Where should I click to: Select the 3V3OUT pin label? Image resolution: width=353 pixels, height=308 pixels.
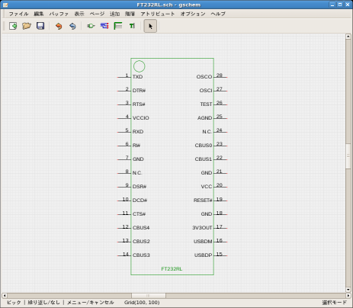point(202,228)
